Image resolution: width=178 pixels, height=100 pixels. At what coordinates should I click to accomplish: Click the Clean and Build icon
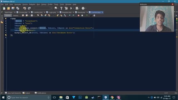(x=66, y=8)
